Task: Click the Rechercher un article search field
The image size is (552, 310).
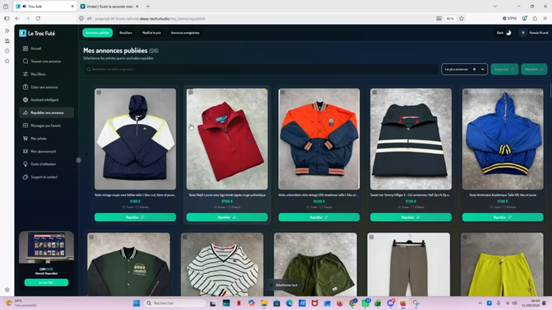Action: (261, 69)
